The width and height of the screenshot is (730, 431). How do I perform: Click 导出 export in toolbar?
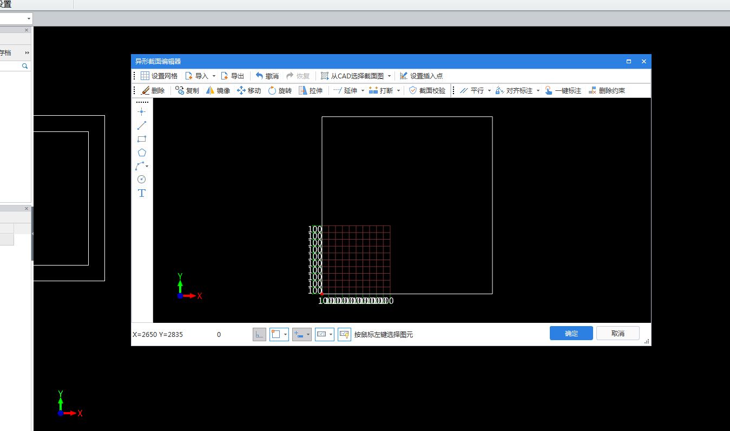[232, 76]
